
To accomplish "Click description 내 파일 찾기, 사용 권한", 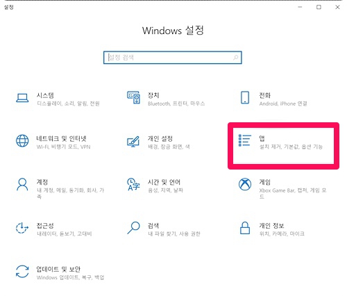I will pos(174,233).
